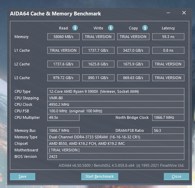This screenshot has height=188, width=195.
Task: Click the Chipset label
Action: click(x=21, y=143)
